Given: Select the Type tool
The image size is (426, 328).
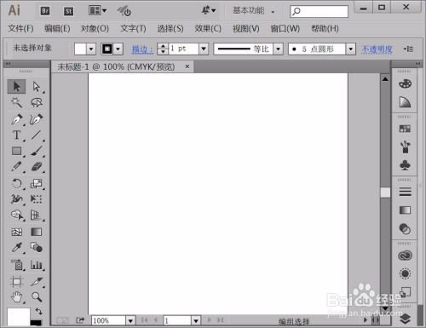Looking at the screenshot, I should click(16, 135).
